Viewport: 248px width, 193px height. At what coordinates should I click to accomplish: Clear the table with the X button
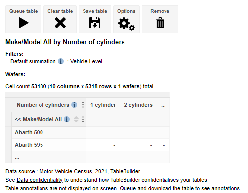(60, 19)
